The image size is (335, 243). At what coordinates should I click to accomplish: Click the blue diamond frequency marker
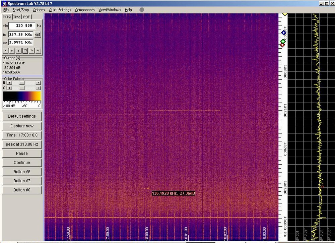pos(284,33)
